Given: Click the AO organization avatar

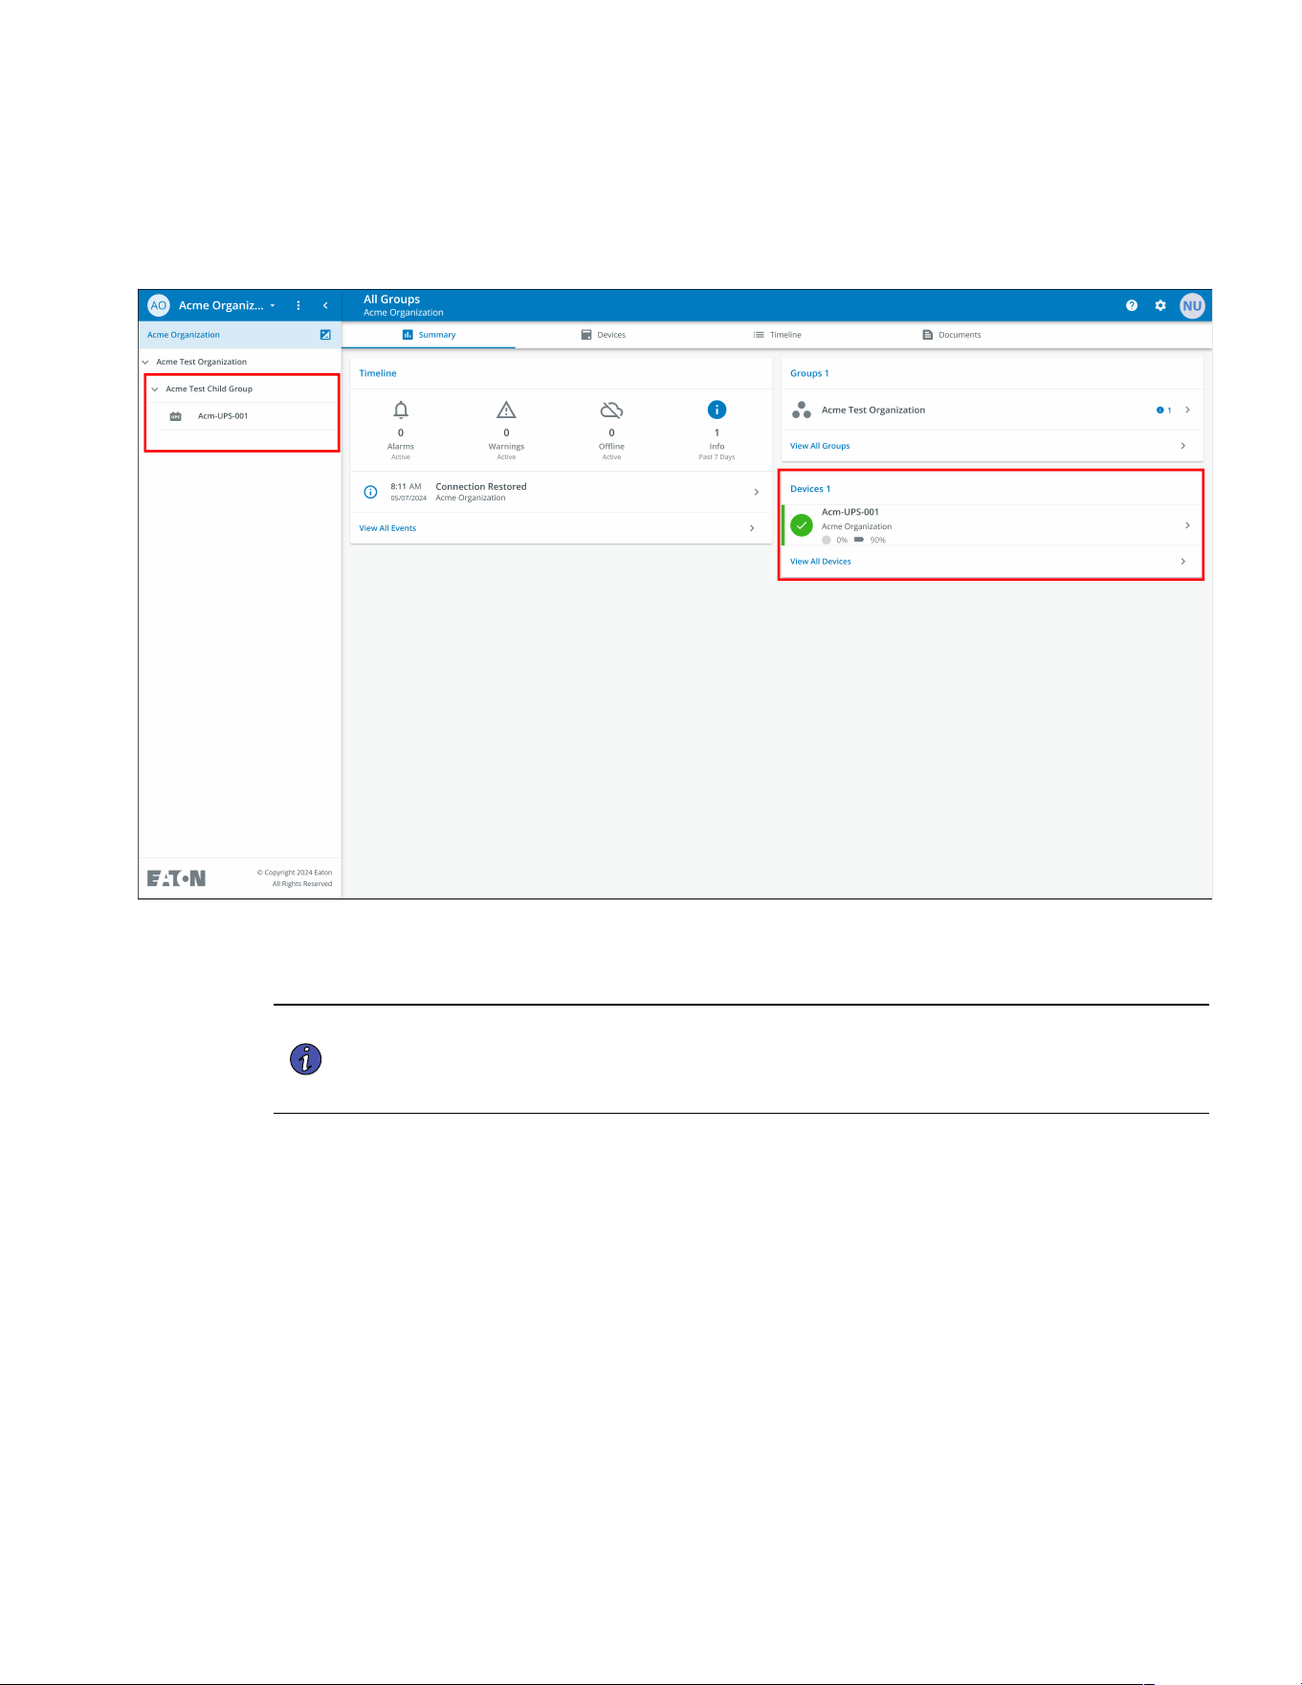Looking at the screenshot, I should point(159,305).
